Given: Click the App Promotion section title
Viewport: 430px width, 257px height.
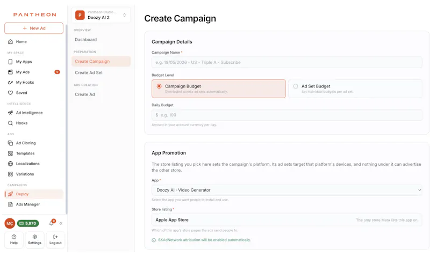Looking at the screenshot, I should [x=169, y=153].
